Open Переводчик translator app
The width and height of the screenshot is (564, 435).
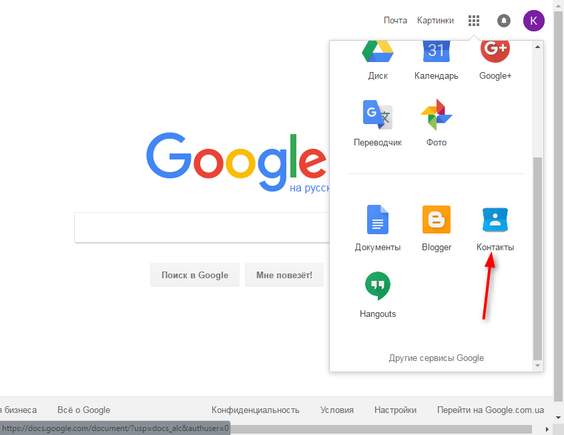(x=378, y=120)
